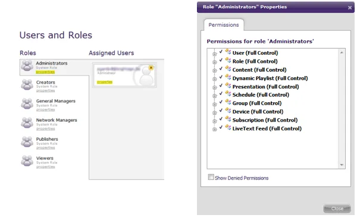Click the User permission key icon

pyautogui.click(x=228, y=52)
